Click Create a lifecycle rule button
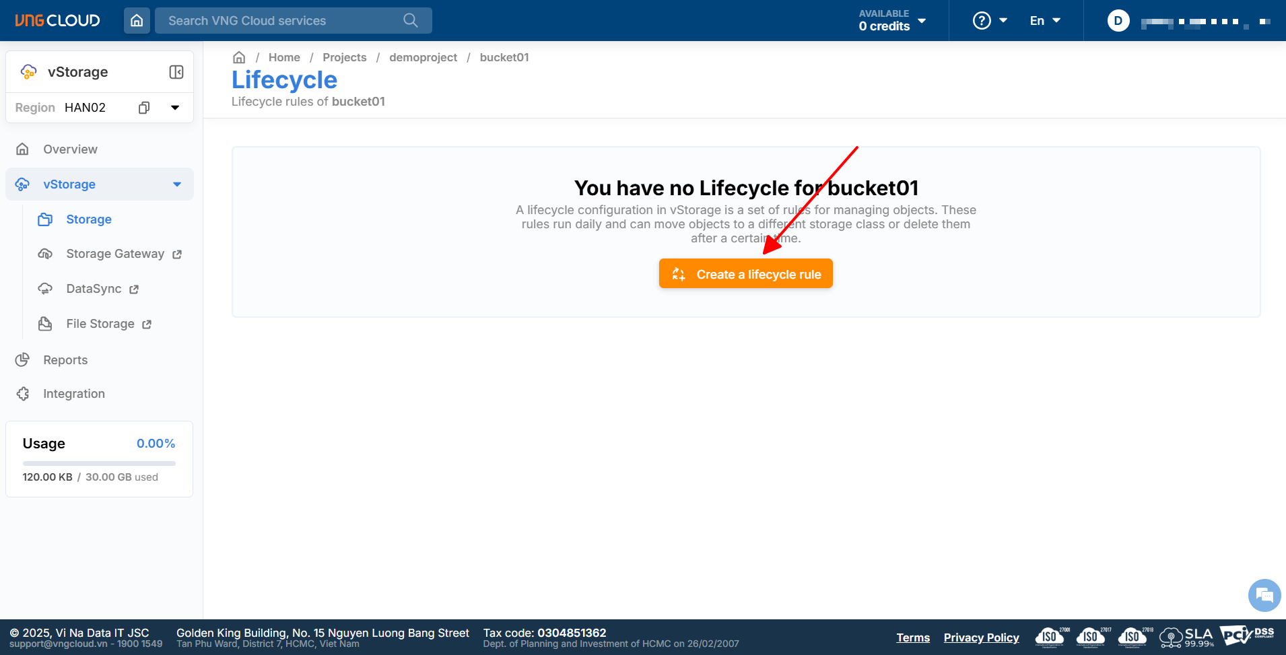Viewport: 1286px width, 655px height. coord(745,274)
